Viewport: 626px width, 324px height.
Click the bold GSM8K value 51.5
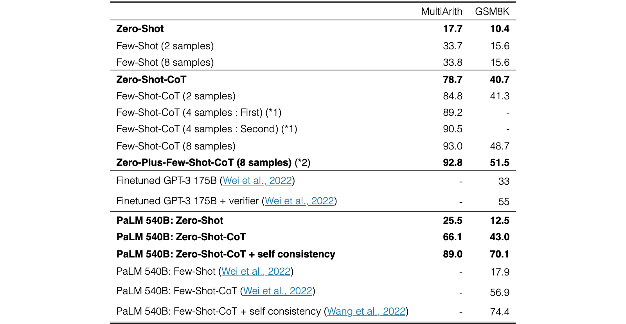point(500,163)
